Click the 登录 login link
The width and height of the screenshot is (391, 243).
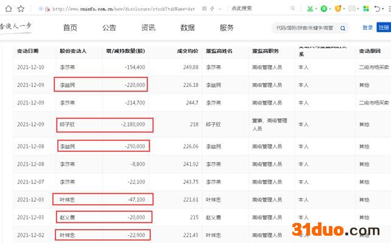point(368,27)
